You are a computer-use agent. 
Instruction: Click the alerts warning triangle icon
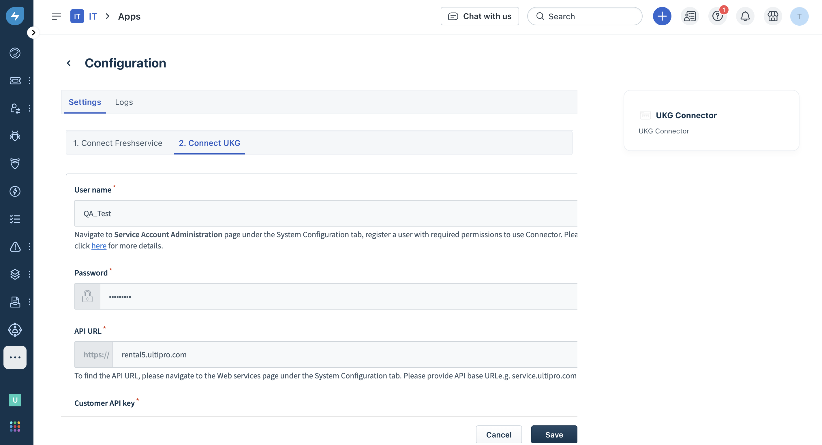15,246
